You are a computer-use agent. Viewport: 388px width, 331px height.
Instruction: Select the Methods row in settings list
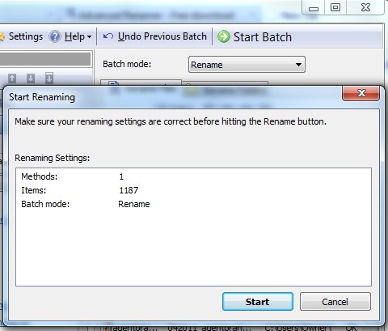193,176
